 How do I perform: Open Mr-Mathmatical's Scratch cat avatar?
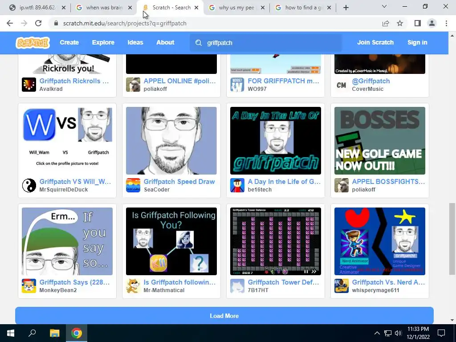pos(133,286)
